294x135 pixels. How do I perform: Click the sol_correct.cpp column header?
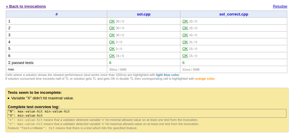(234, 14)
